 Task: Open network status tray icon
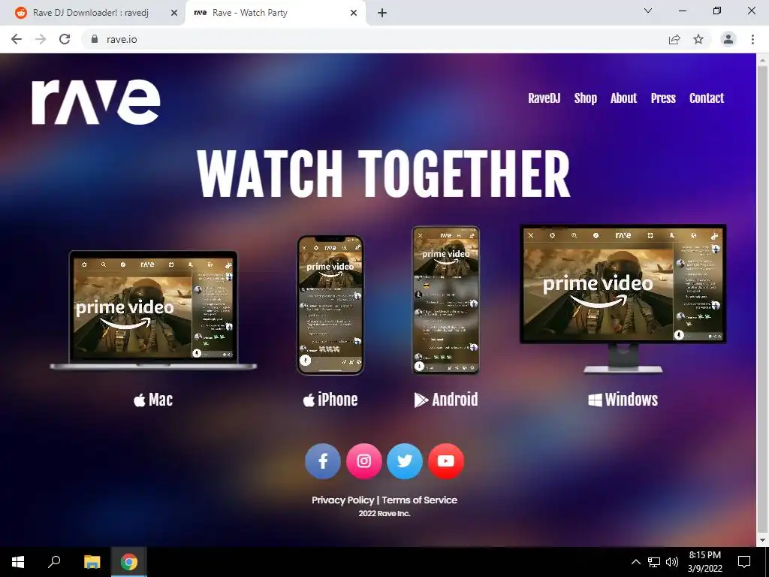[654, 562]
